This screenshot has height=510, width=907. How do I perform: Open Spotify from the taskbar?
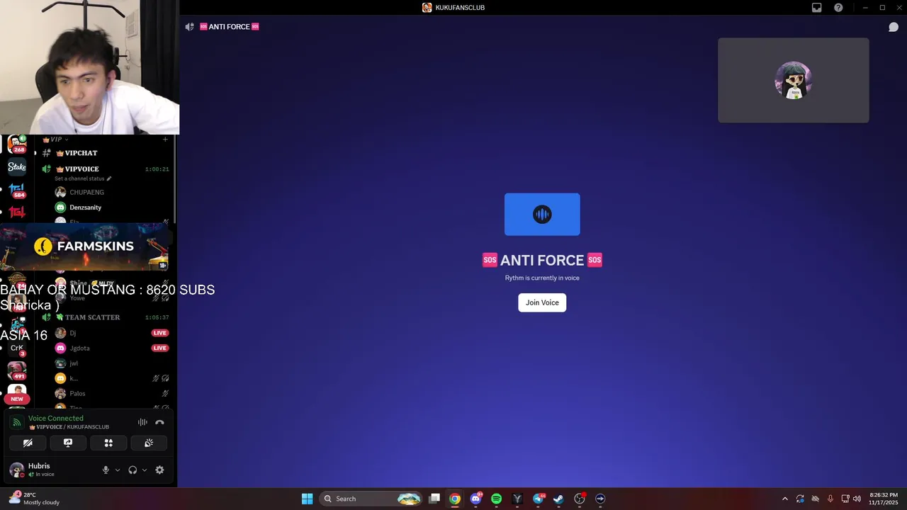click(x=496, y=499)
